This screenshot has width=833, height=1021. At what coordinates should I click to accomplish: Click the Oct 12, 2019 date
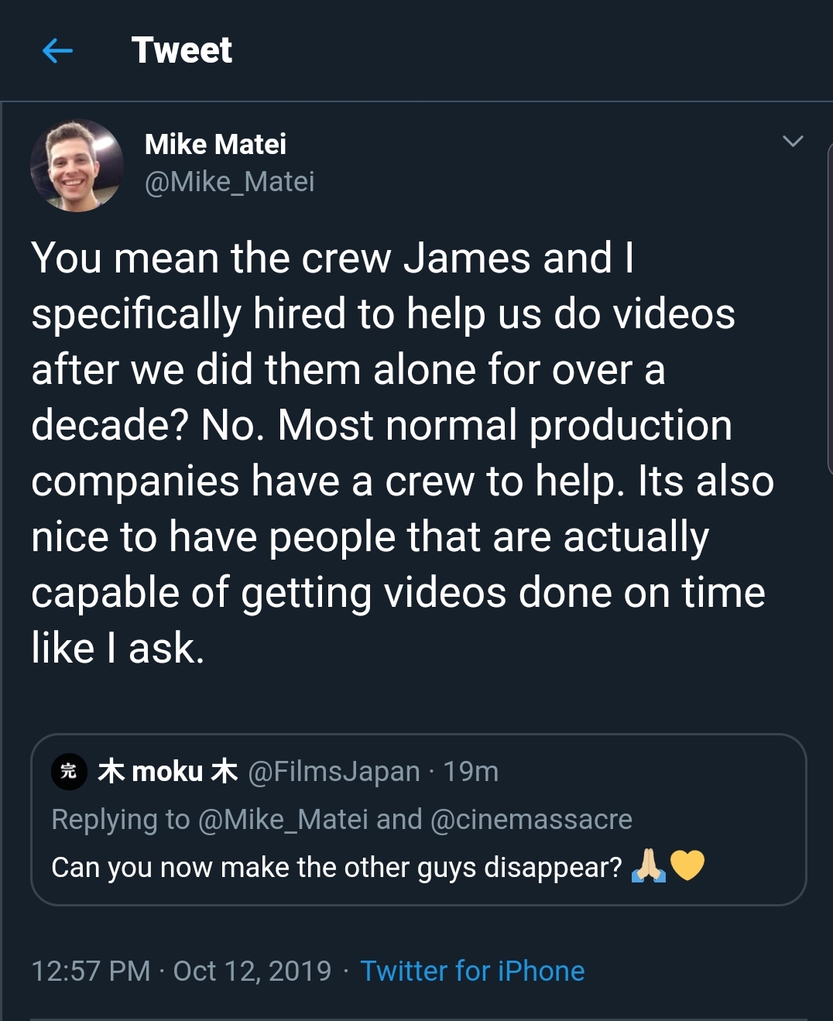click(252, 971)
